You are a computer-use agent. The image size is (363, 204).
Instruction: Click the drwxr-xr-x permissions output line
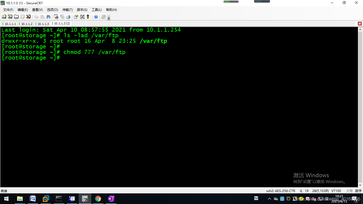tap(84, 41)
